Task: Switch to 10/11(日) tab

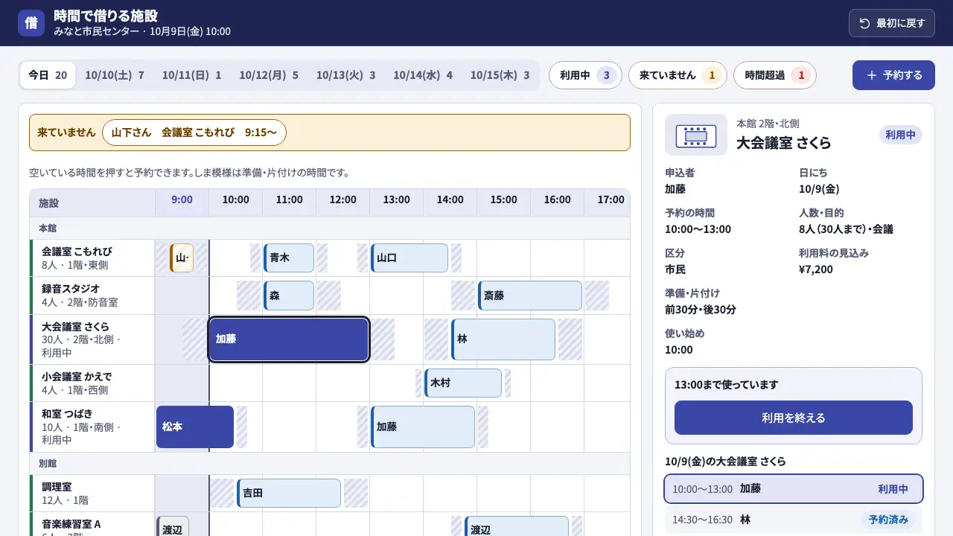Action: coord(192,75)
